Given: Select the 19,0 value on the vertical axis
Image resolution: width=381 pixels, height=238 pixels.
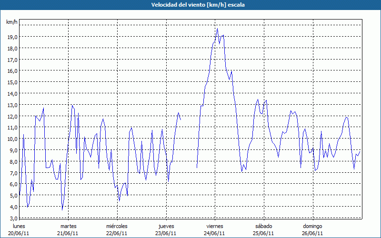Looking at the screenshot, I should click(12, 37).
